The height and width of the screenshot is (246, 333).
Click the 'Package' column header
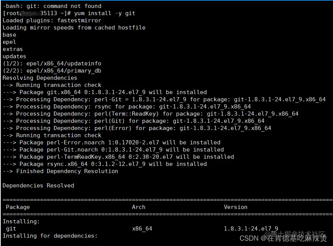point(18,207)
